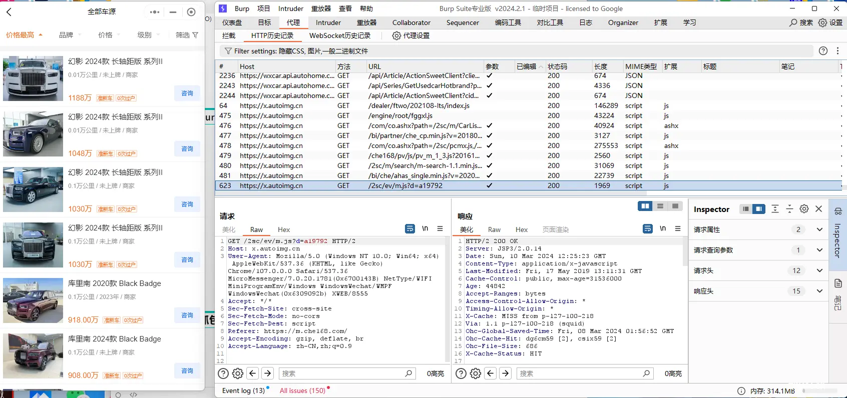The width and height of the screenshot is (847, 398).
Task: Click 咨询 button for 908.00万 库里南 listing
Action: click(187, 371)
